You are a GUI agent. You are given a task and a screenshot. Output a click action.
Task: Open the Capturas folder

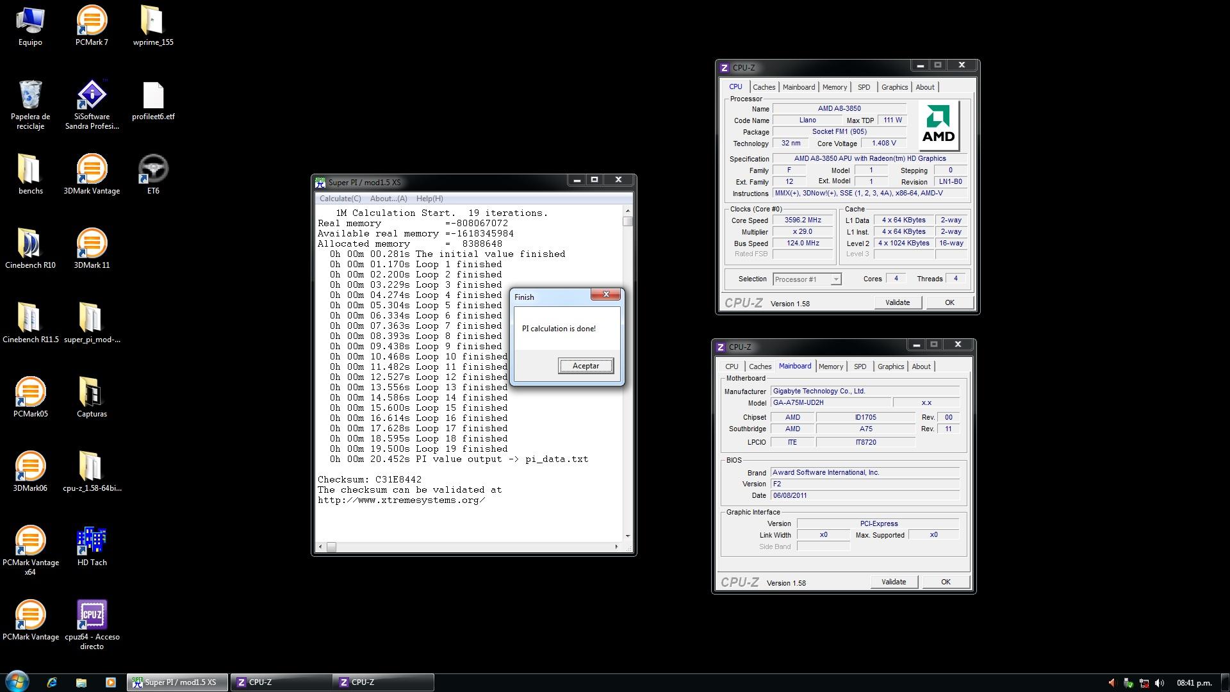pos(92,397)
